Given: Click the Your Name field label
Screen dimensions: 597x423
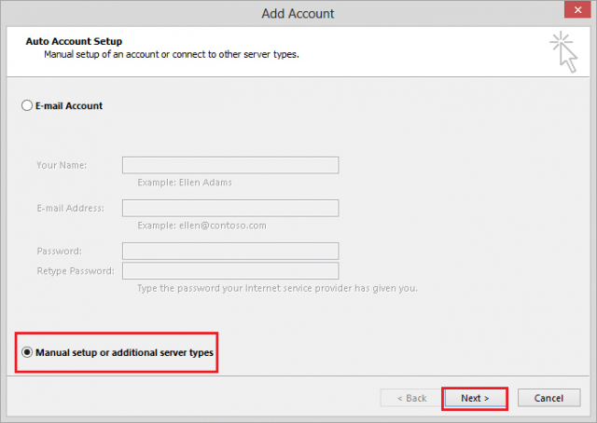Looking at the screenshot, I should pyautogui.click(x=62, y=165).
